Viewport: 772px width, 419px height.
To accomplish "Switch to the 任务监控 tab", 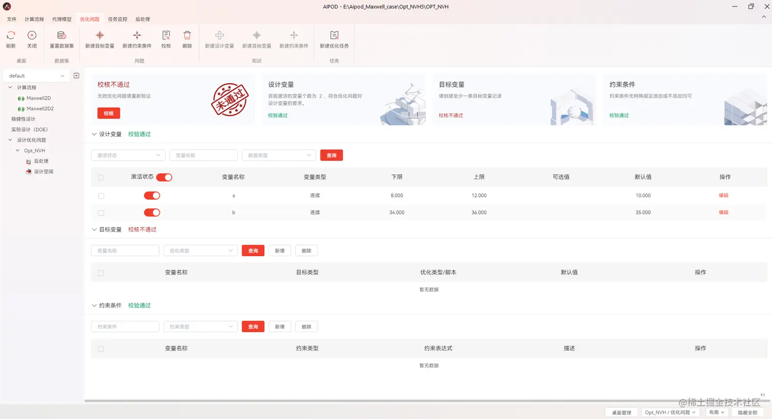I will tap(117, 19).
